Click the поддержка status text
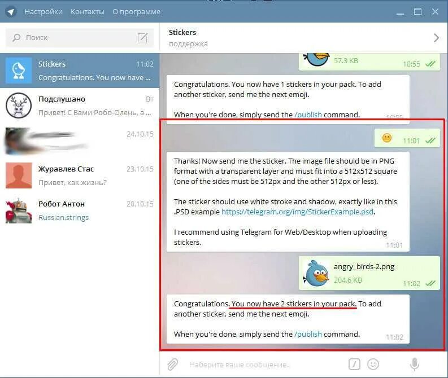Viewport: 448px width, 378px height. (188, 44)
